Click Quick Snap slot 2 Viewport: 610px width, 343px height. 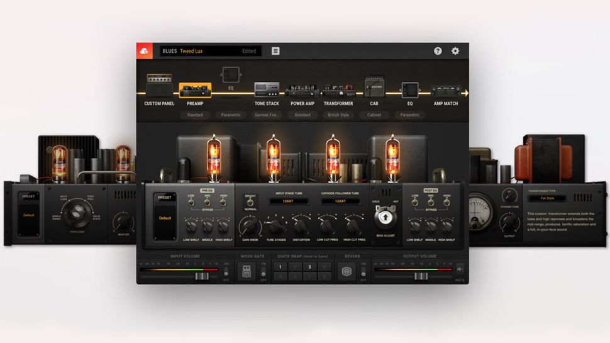point(295,267)
